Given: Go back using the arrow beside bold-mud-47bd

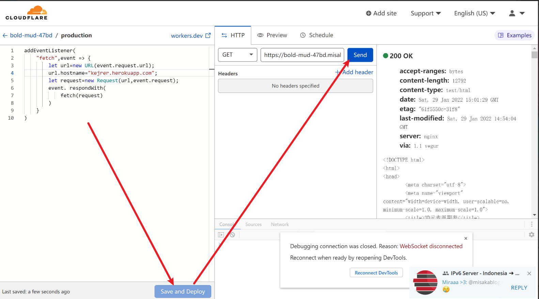Looking at the screenshot, I should [5, 35].
